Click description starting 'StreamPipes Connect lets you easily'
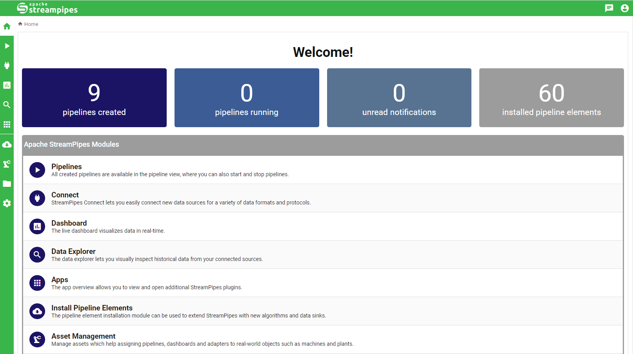Viewport: 633px width, 354px height. 181,203
